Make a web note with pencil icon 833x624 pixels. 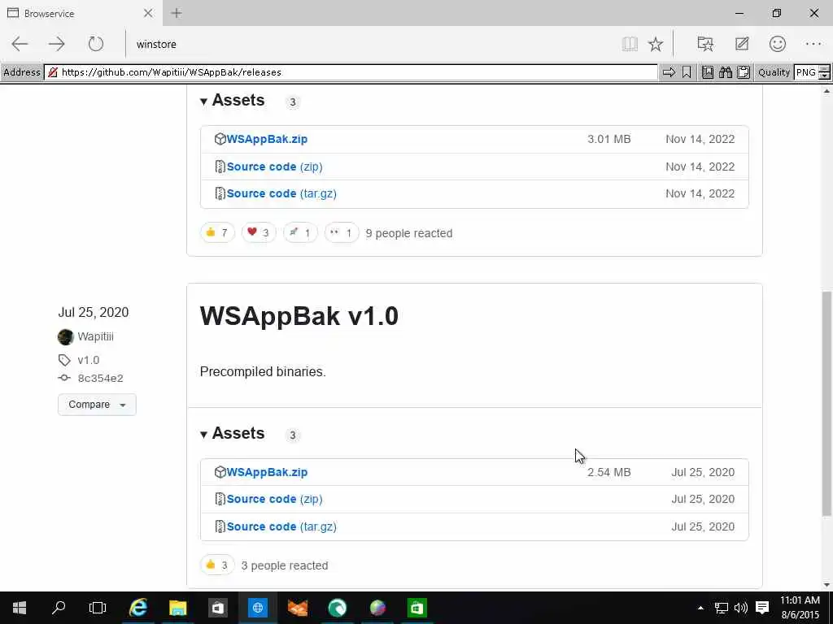(742, 44)
